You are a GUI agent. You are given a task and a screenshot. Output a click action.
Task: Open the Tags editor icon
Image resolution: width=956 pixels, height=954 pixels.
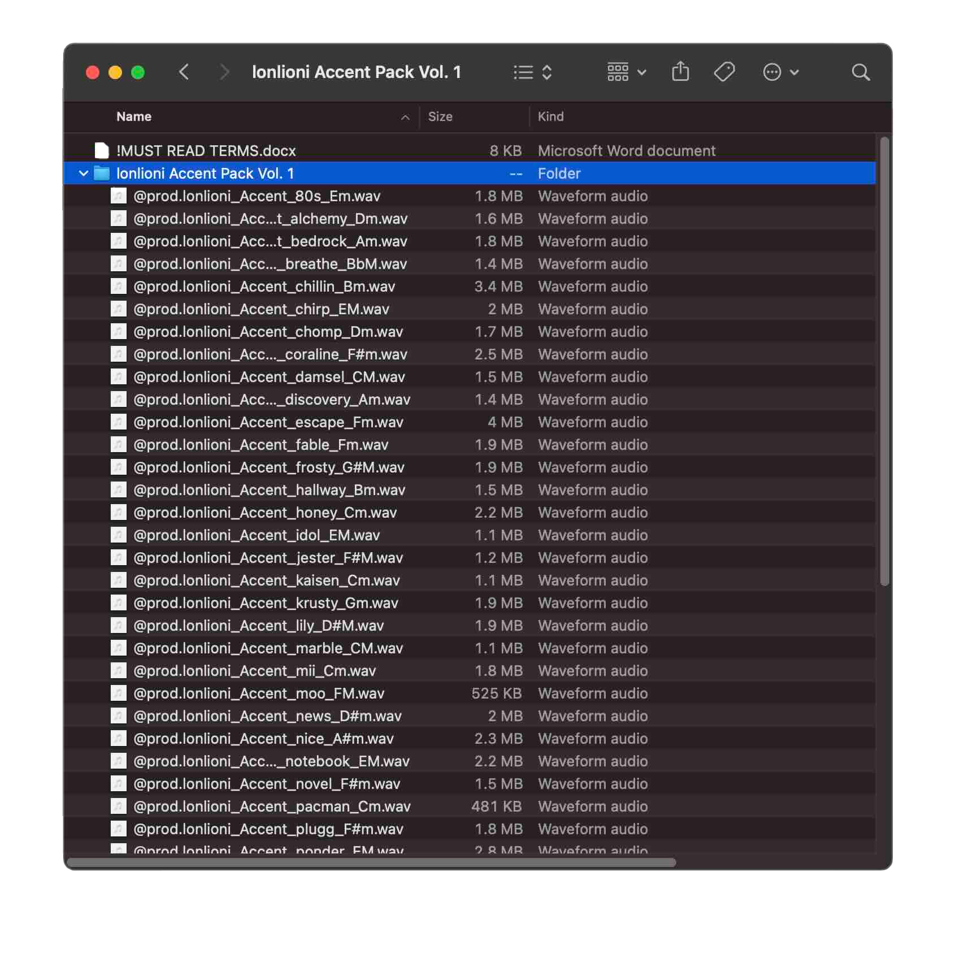(x=724, y=72)
